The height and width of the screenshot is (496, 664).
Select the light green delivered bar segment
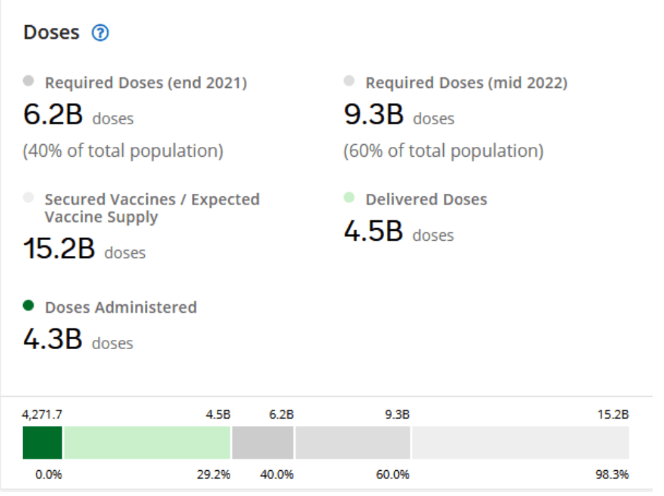click(147, 442)
